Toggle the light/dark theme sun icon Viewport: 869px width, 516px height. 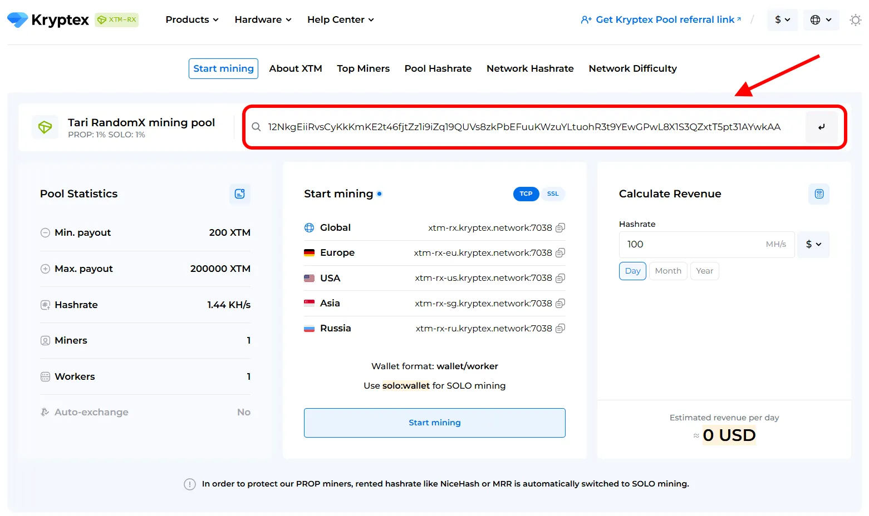click(x=855, y=20)
